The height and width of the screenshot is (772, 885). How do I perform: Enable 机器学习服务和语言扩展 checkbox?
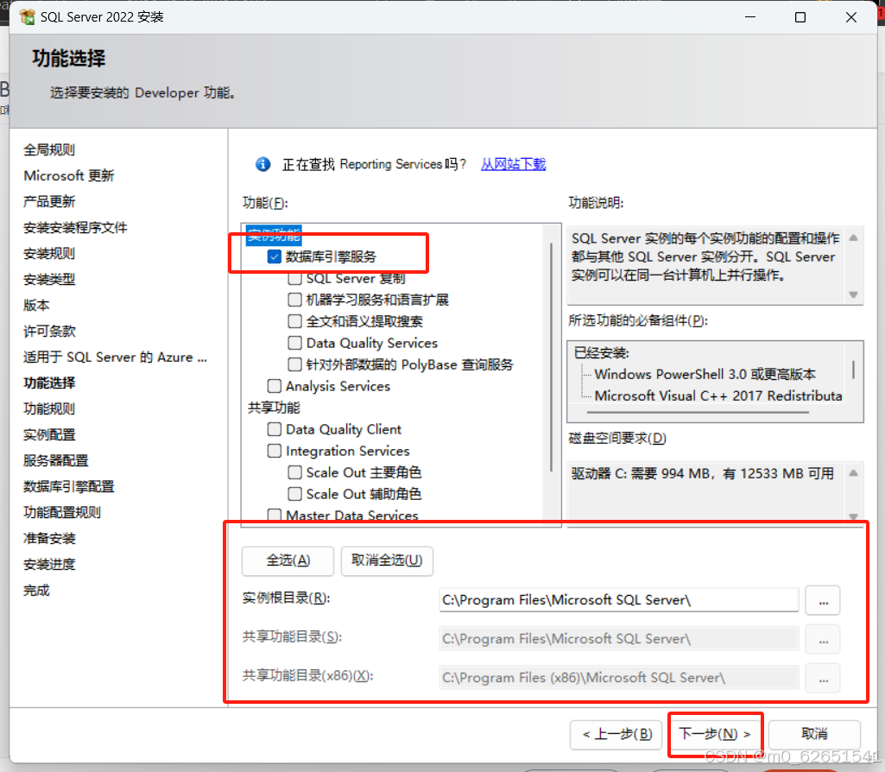[x=294, y=300]
